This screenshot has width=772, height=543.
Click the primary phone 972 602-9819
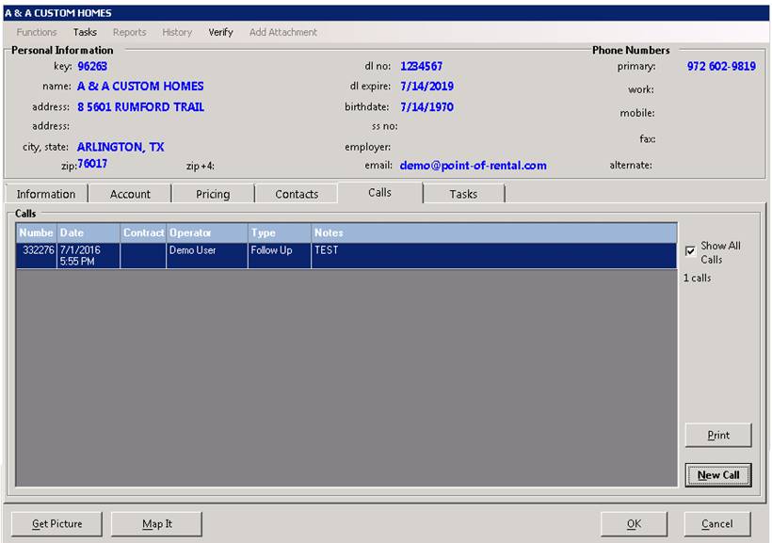[x=721, y=67]
